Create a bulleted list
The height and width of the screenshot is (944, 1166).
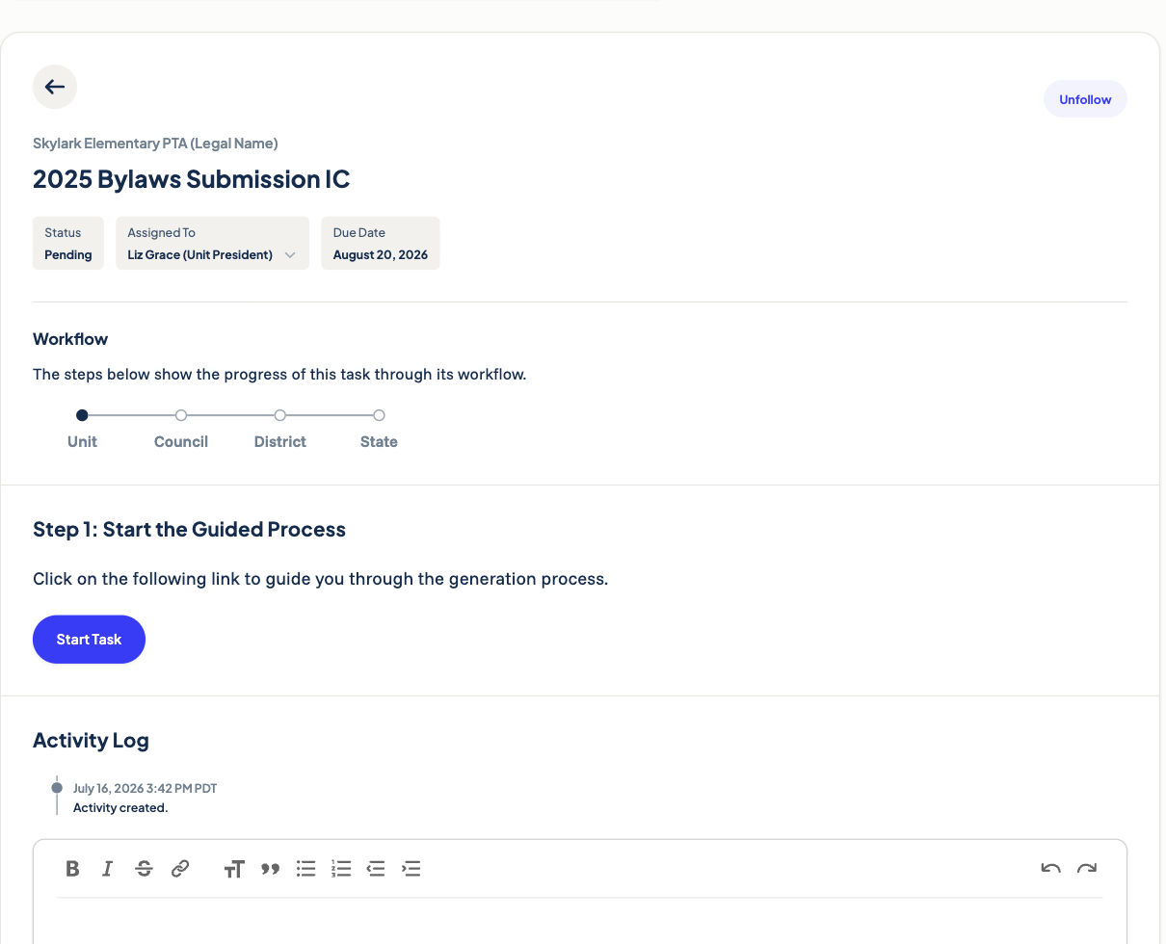(306, 869)
